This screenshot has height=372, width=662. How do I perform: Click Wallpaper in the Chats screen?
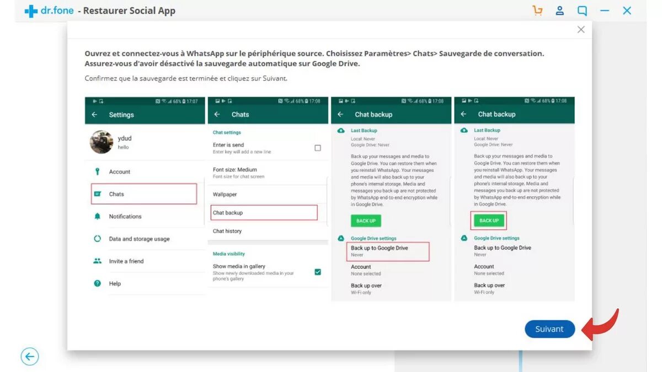[225, 195]
